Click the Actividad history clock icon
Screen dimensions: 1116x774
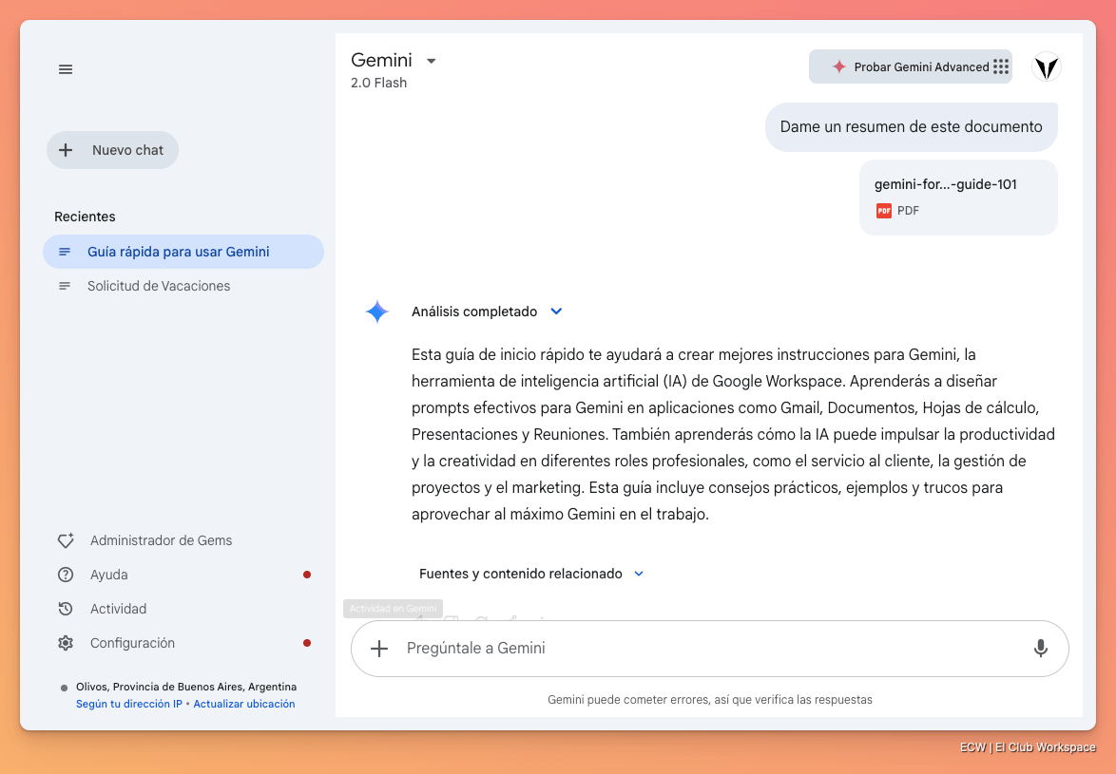pos(66,609)
